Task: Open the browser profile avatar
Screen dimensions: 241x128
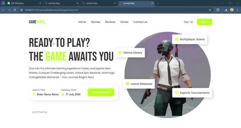Action: (x=232, y=10)
